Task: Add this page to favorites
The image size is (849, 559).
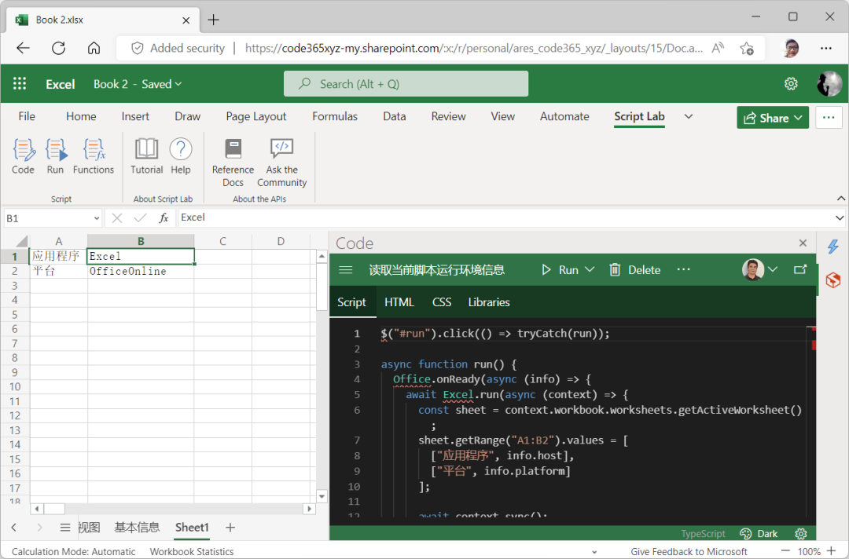Action: pyautogui.click(x=748, y=48)
